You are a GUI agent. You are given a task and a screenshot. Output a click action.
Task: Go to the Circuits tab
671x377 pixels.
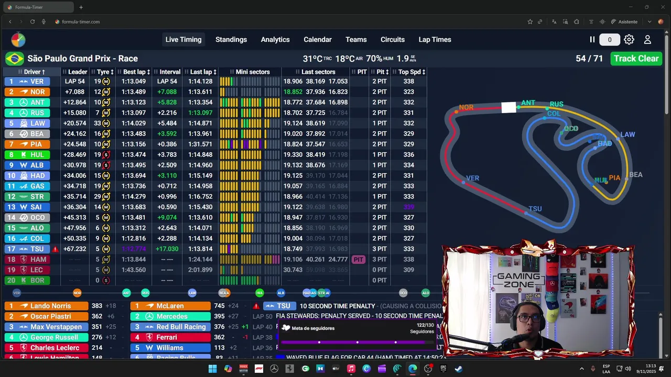[393, 39]
